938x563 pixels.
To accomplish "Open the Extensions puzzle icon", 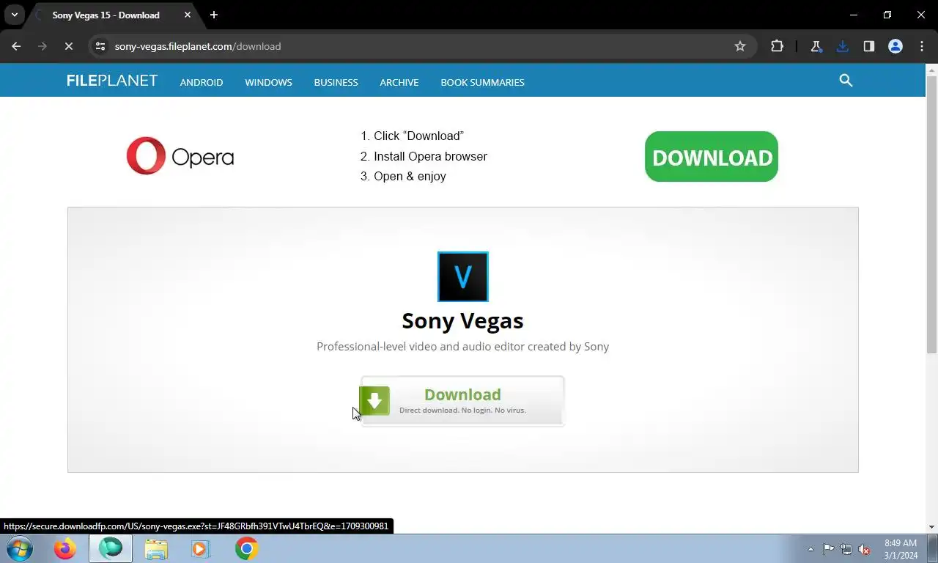I will 778,46.
